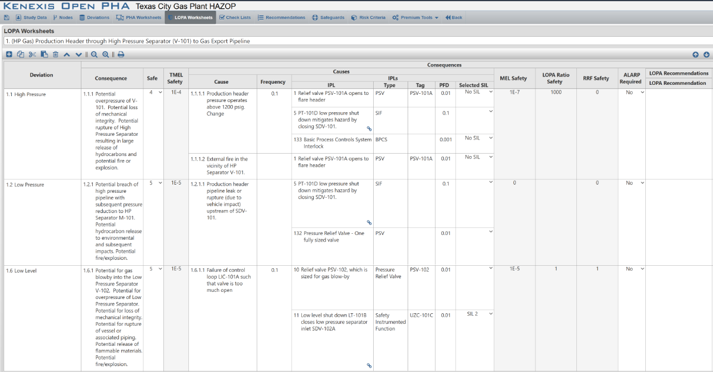Print the worksheet using the printer icon
The height and width of the screenshot is (372, 713).
pos(121,55)
